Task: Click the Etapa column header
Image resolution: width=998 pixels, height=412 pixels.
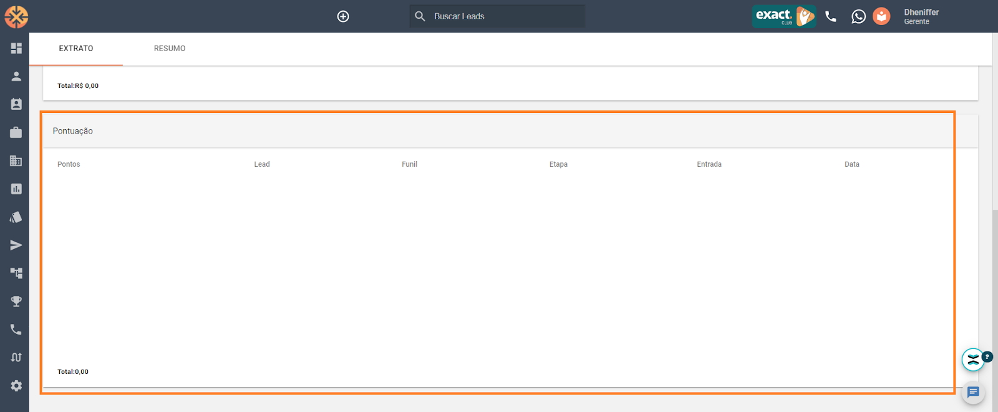Action: [558, 164]
